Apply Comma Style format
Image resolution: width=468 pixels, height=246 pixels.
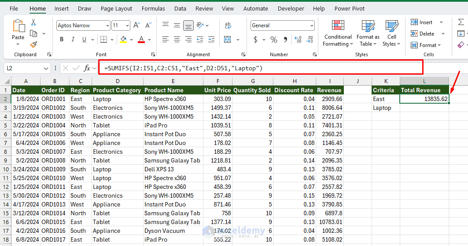tap(285, 39)
